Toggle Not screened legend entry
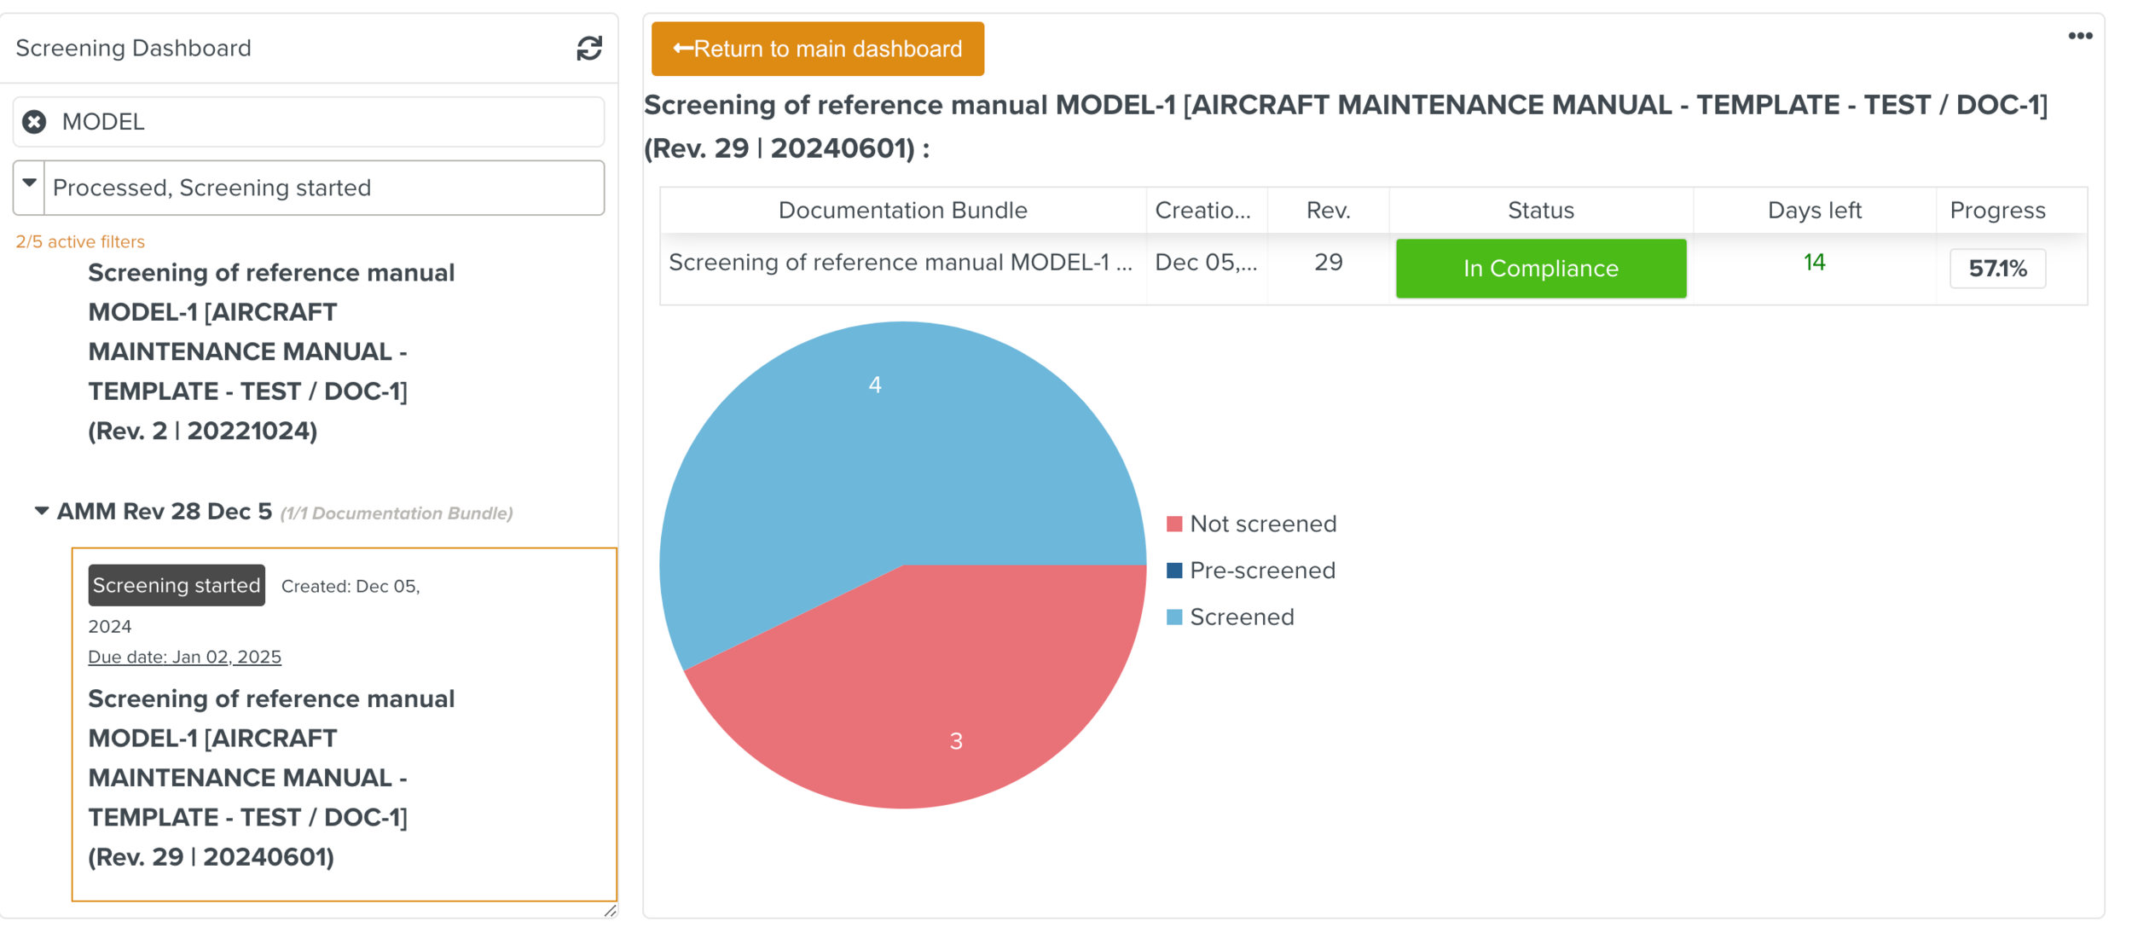The width and height of the screenshot is (2132, 933). (x=1250, y=524)
